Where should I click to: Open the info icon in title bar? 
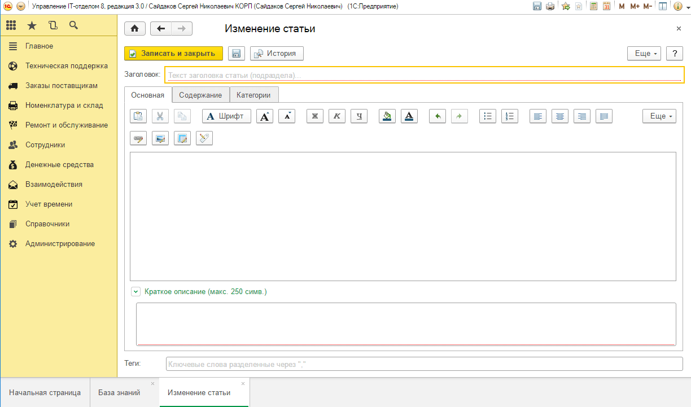pyautogui.click(x=678, y=6)
